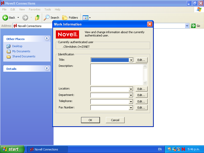Expand the Details panel
The image size is (204, 153).
47,68
